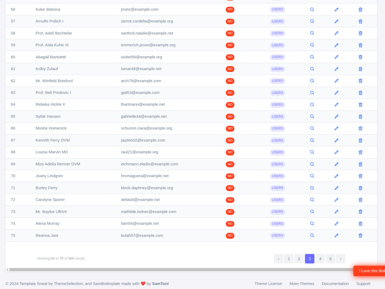Viewport: 385px width, 289px height.
Task: Delete user Kolby Zulauf
Action: click(360, 69)
